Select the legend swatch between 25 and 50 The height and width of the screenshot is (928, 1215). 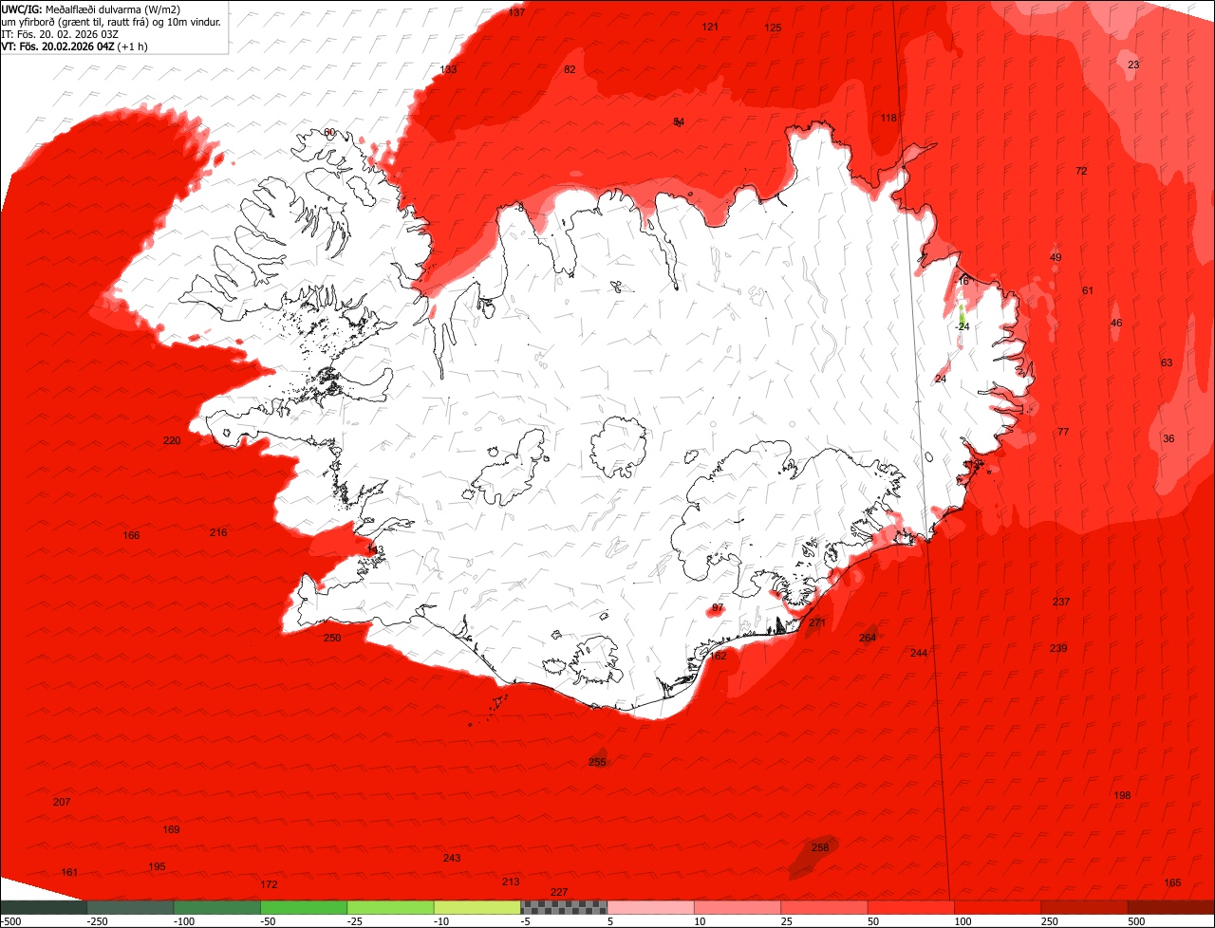tap(825, 907)
